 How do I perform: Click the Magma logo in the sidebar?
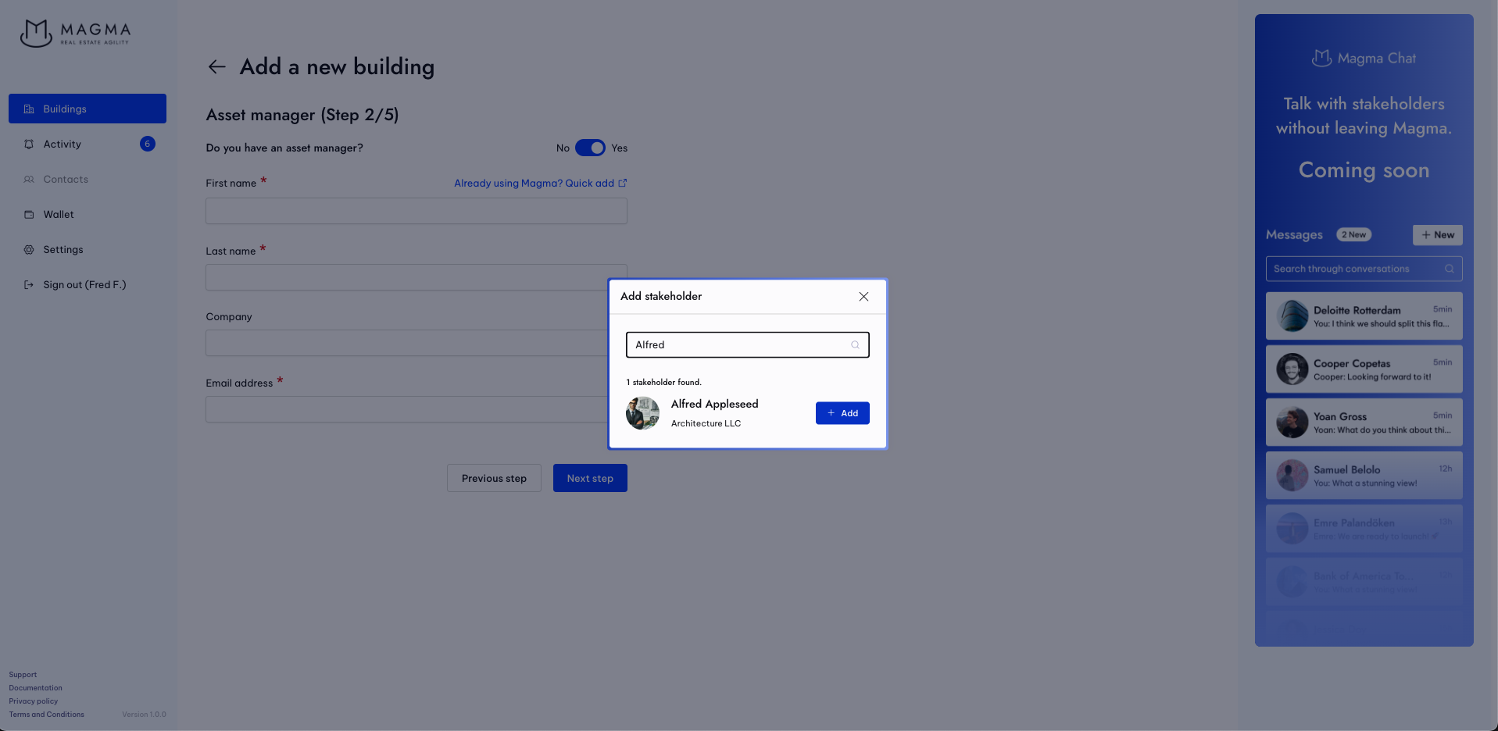pos(75,33)
